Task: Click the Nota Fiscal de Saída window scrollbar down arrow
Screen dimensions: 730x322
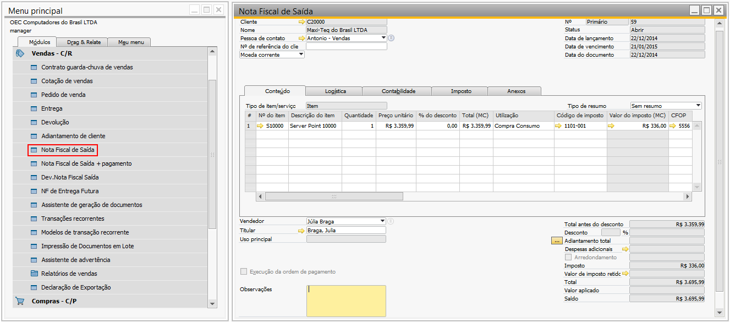Action: click(x=719, y=312)
